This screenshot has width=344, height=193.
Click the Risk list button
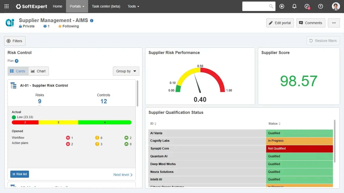pyautogui.click(x=20, y=174)
